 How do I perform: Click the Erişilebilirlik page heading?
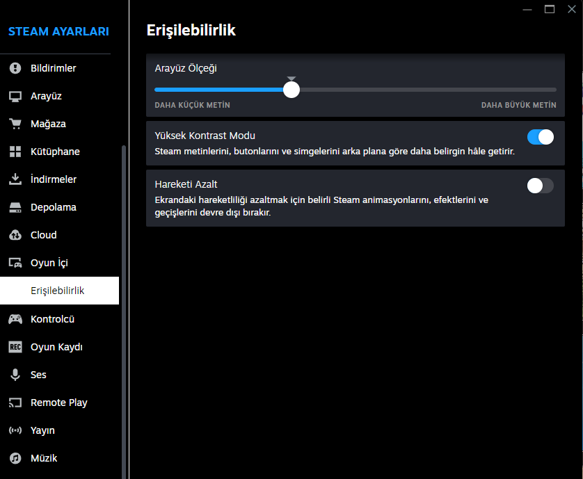(191, 30)
